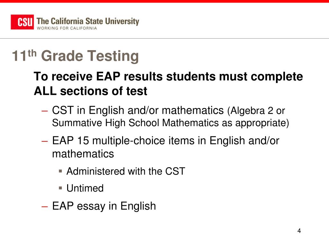Click the red CSU logo box
Screen dimensions: 329x247
click(x=22, y=22)
